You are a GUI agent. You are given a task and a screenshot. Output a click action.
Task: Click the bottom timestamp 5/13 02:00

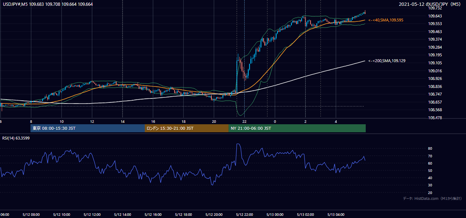point(306,215)
